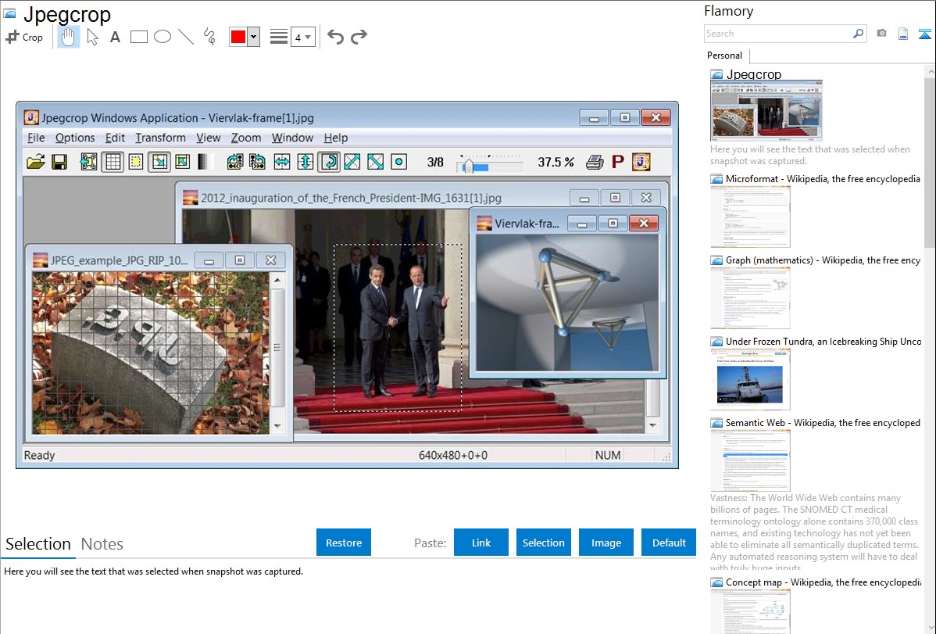Click the J Jpegcrop logo icon on toolbar
936x634 pixels.
click(x=641, y=162)
